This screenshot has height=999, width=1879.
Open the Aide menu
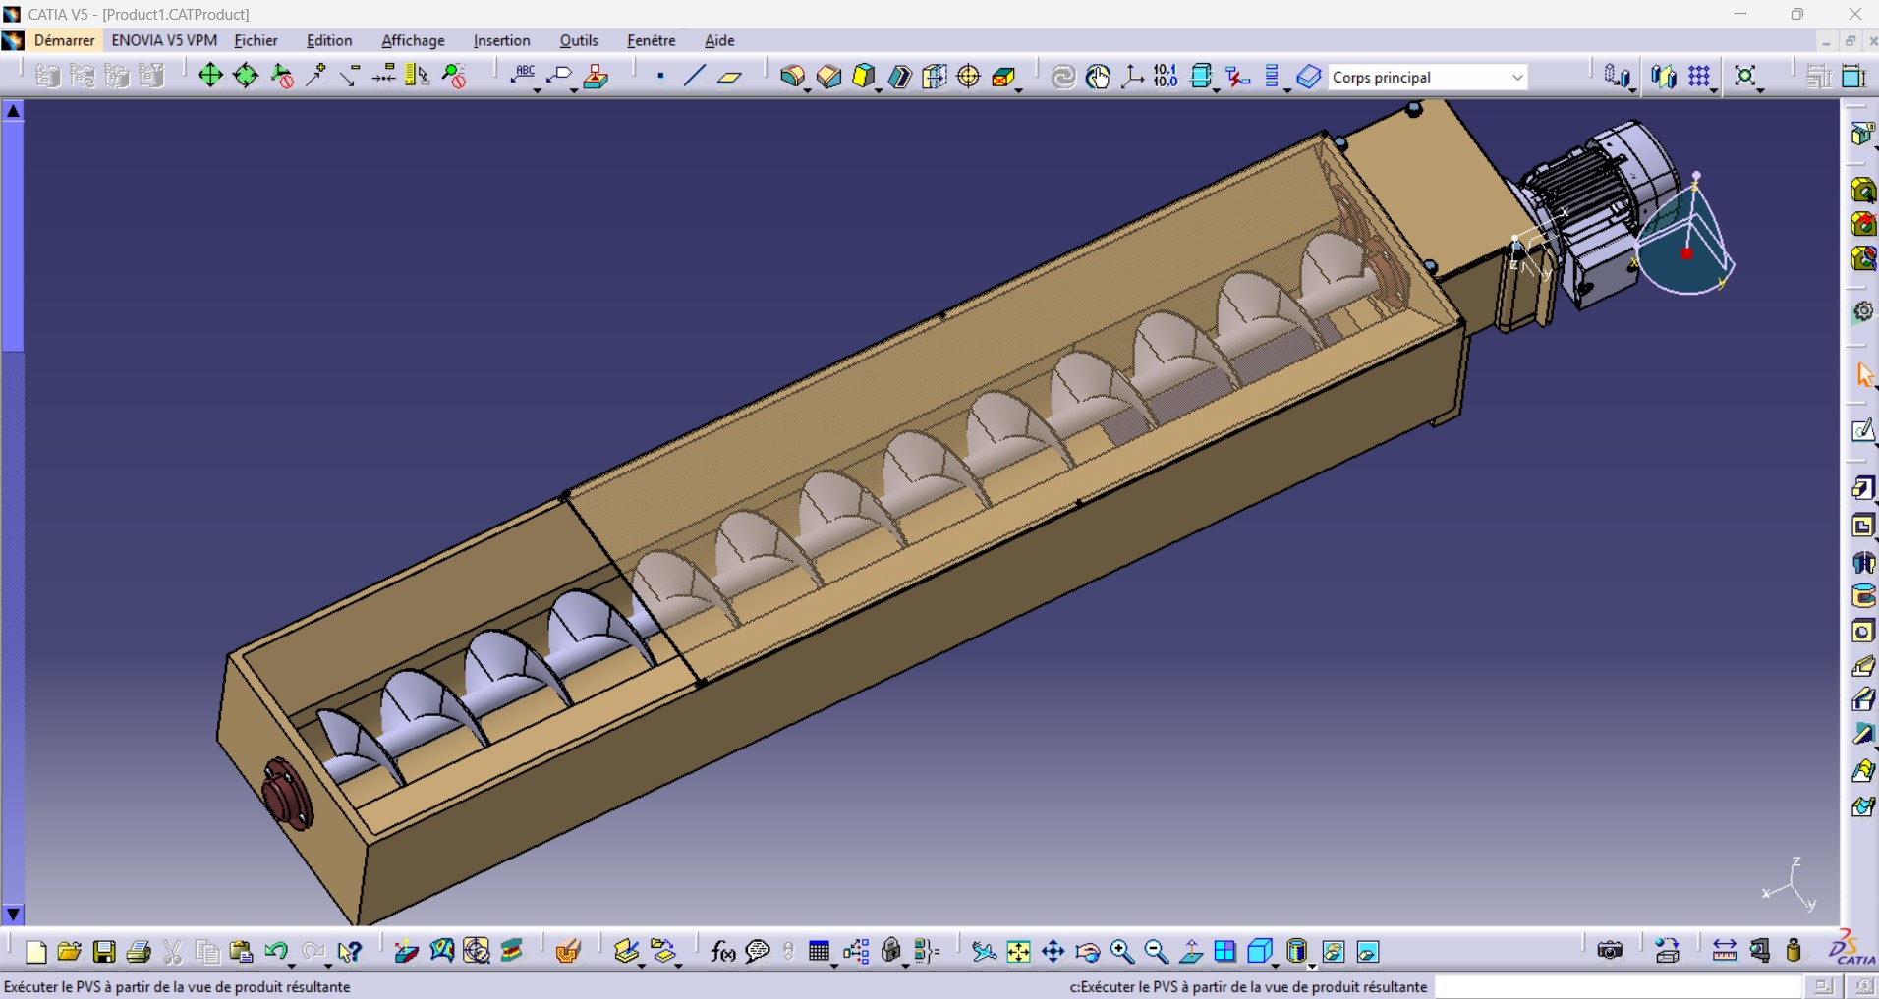tap(719, 40)
